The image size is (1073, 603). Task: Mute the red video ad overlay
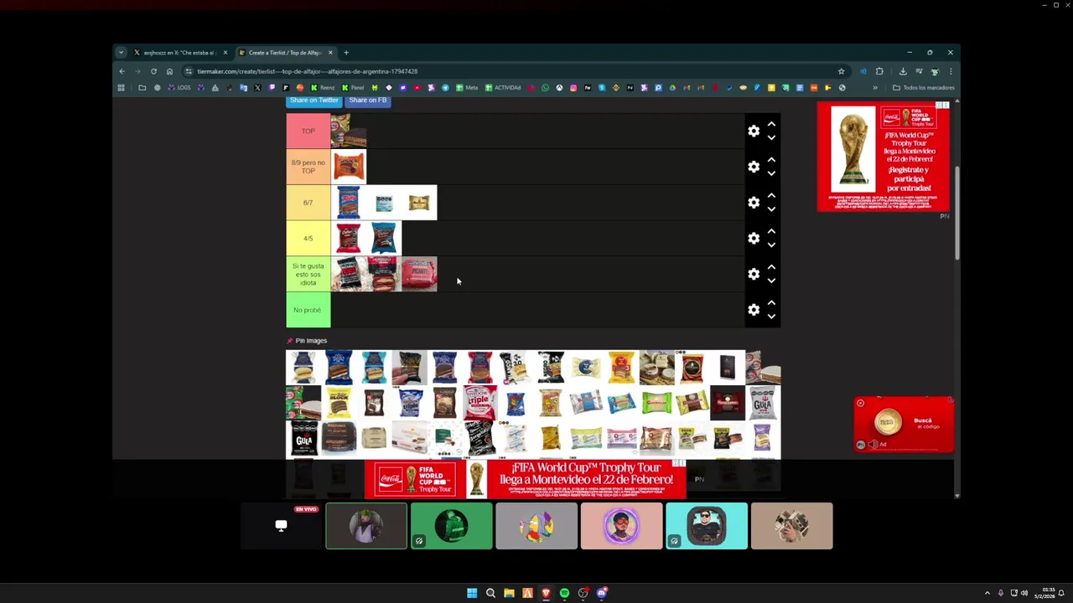click(873, 445)
